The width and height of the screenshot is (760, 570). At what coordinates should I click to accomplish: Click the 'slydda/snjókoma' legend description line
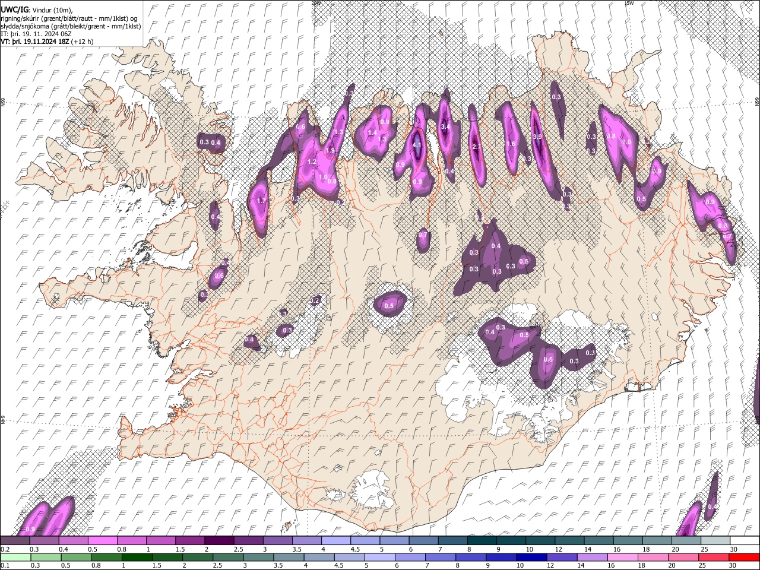(71, 26)
